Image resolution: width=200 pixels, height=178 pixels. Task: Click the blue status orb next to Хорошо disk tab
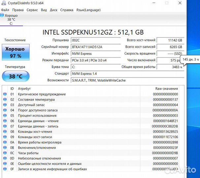(x=2, y=15)
